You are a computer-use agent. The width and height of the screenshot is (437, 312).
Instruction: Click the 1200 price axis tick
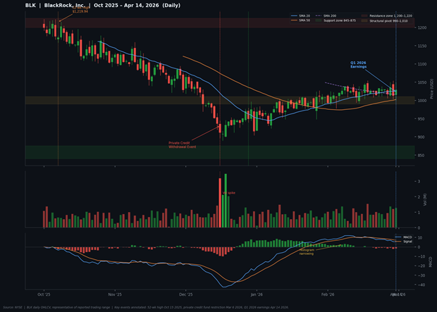click(x=421, y=27)
